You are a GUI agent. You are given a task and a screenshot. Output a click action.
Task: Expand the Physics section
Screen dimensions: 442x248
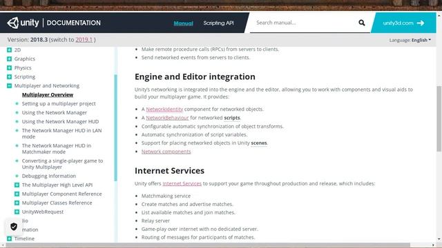pyautogui.click(x=9, y=68)
